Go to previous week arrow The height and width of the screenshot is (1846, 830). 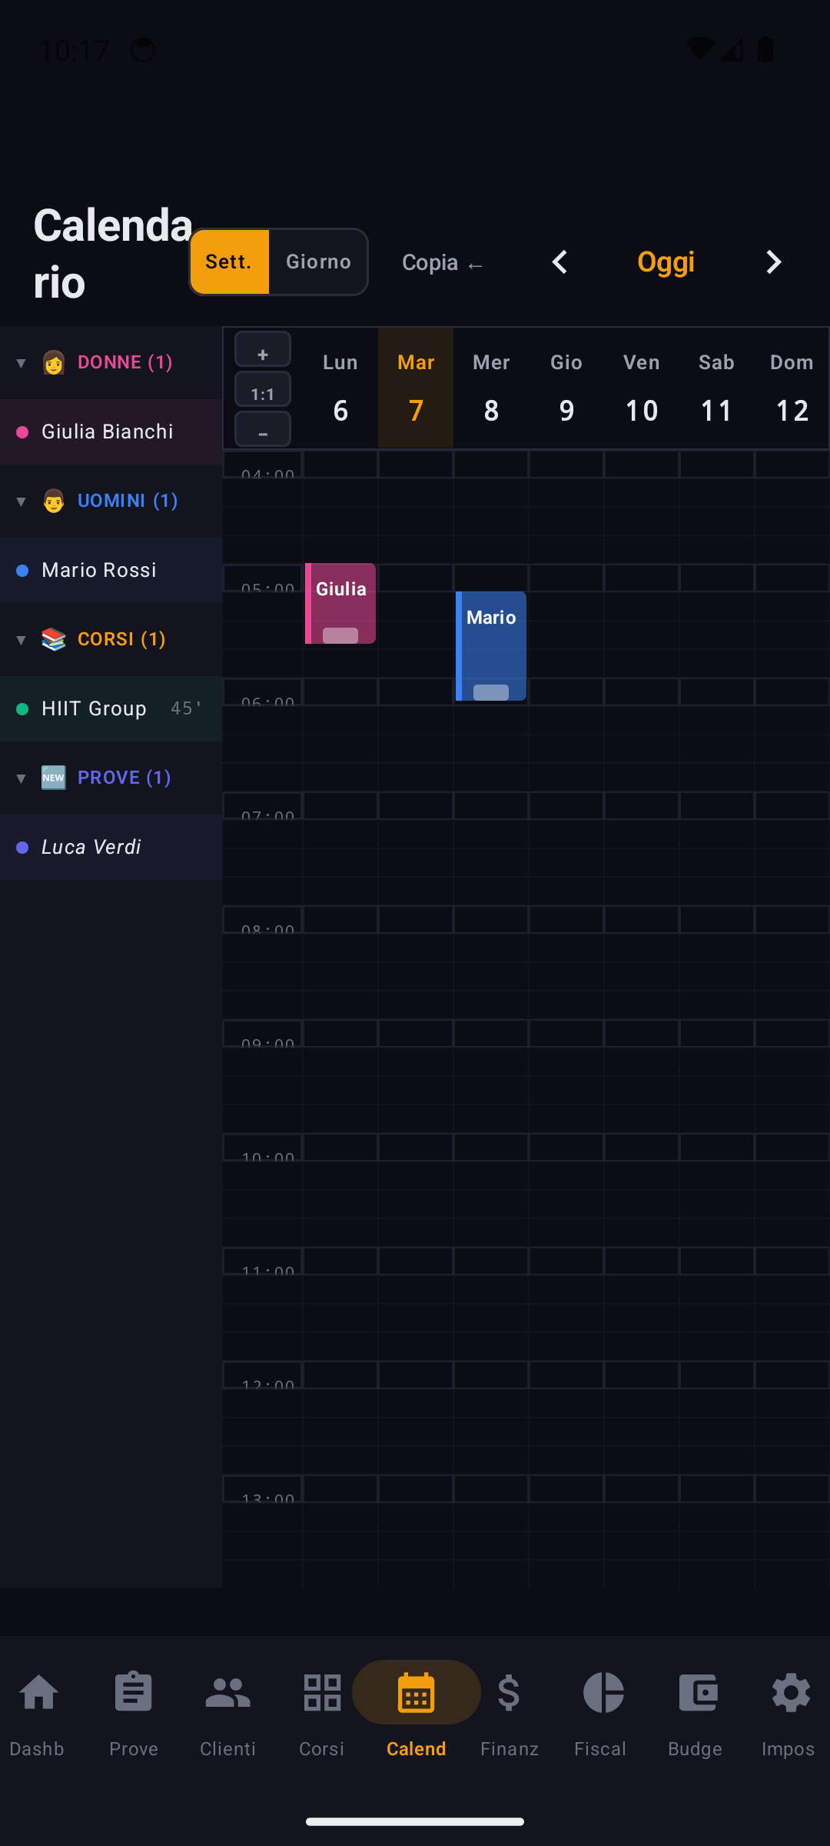560,262
